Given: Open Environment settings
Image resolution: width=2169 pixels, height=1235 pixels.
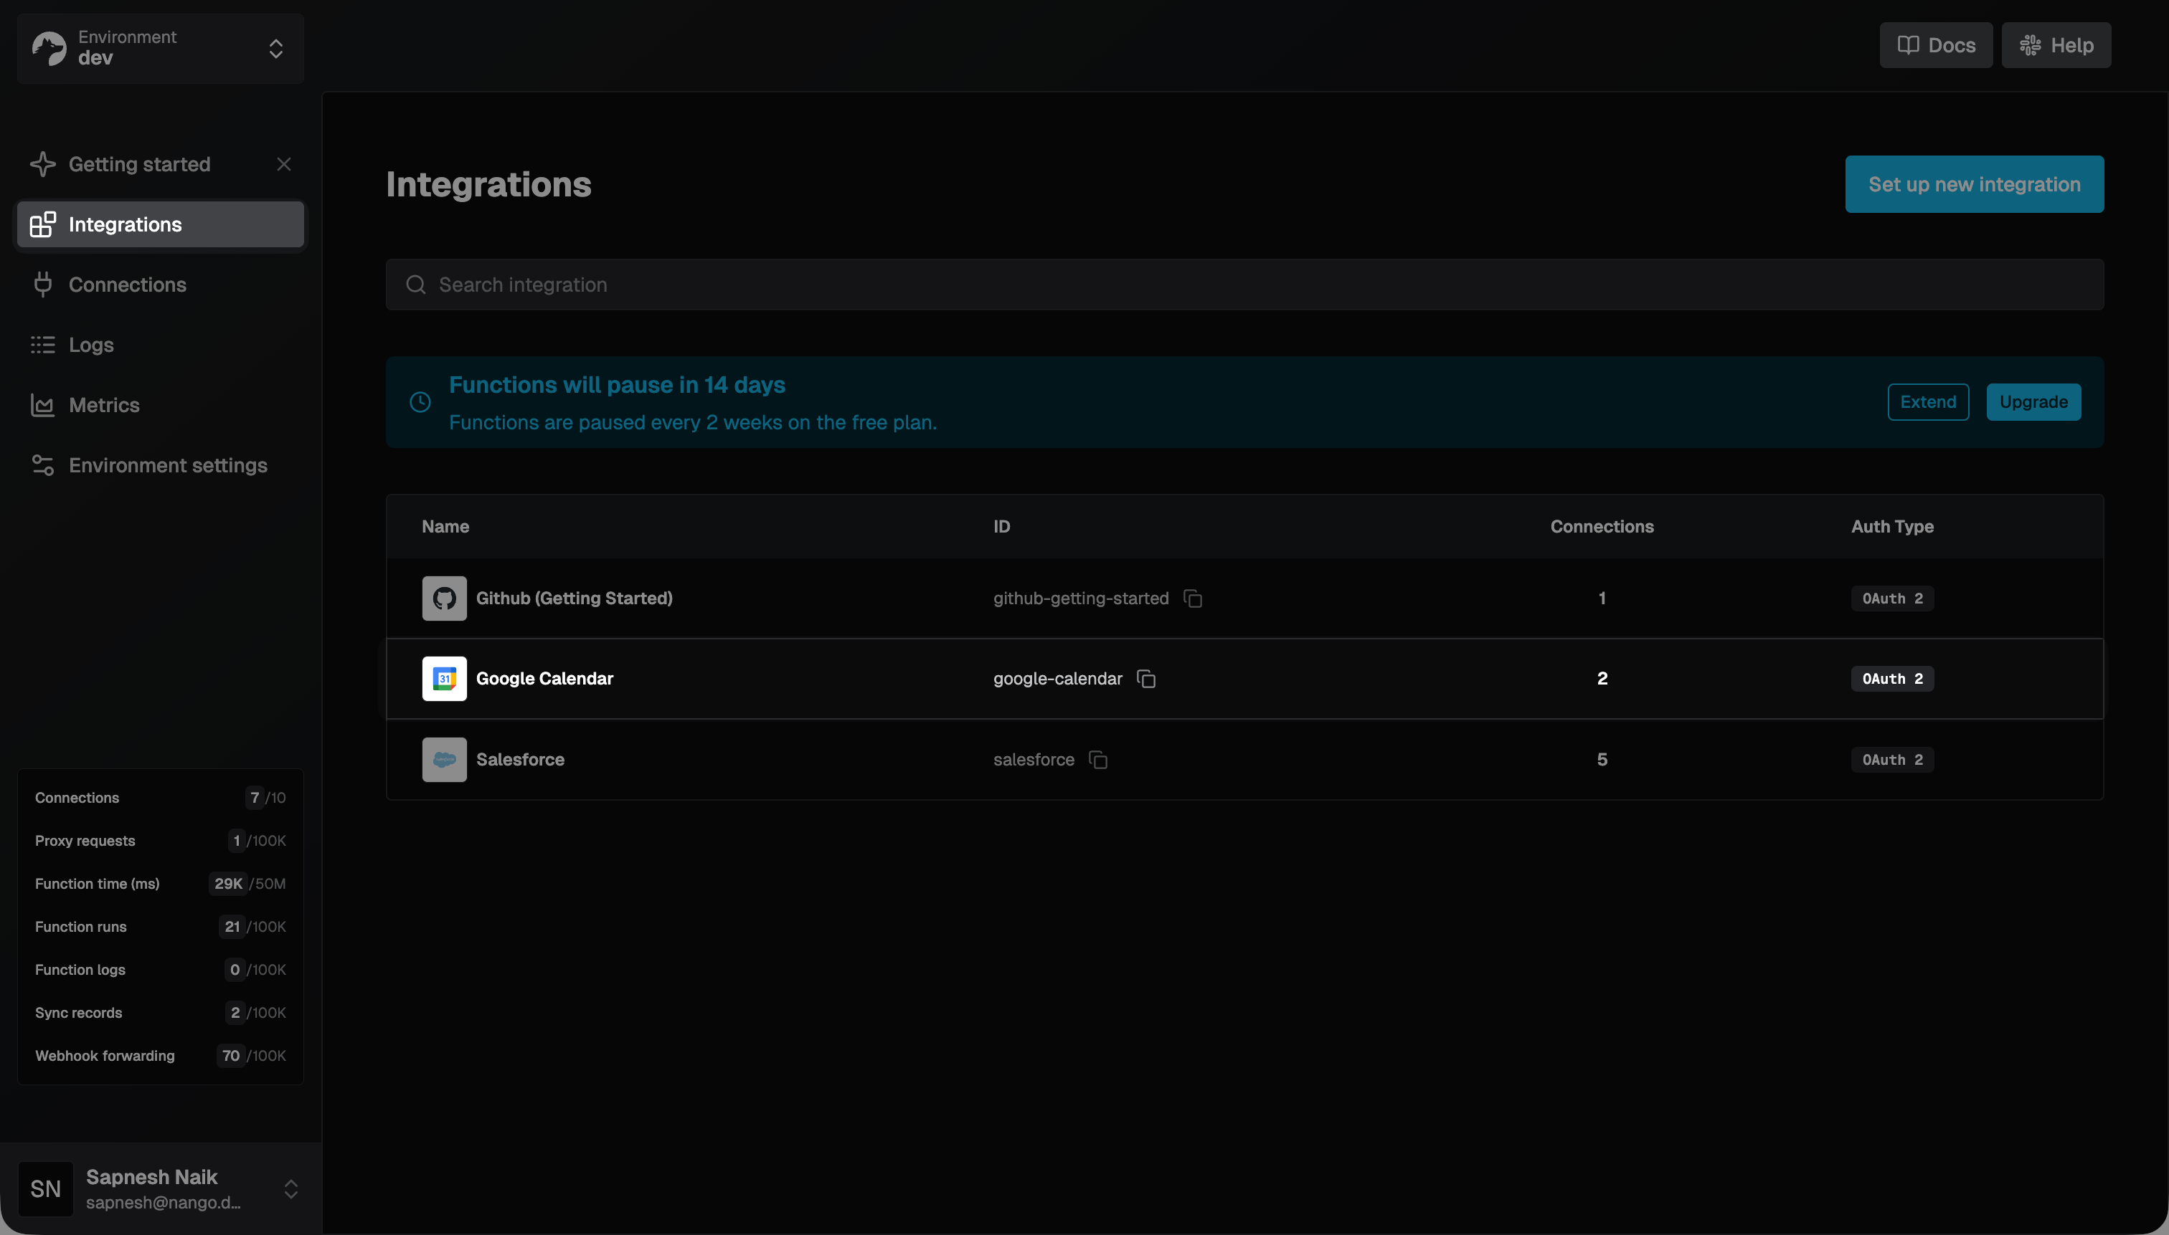Looking at the screenshot, I should pos(167,466).
